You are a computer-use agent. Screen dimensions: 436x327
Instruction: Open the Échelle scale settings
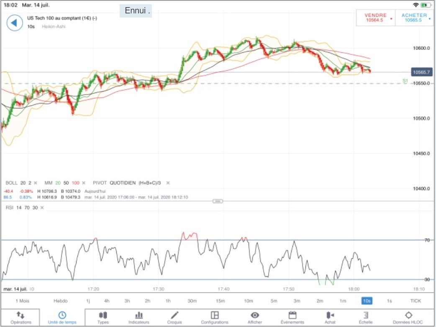click(x=366, y=318)
